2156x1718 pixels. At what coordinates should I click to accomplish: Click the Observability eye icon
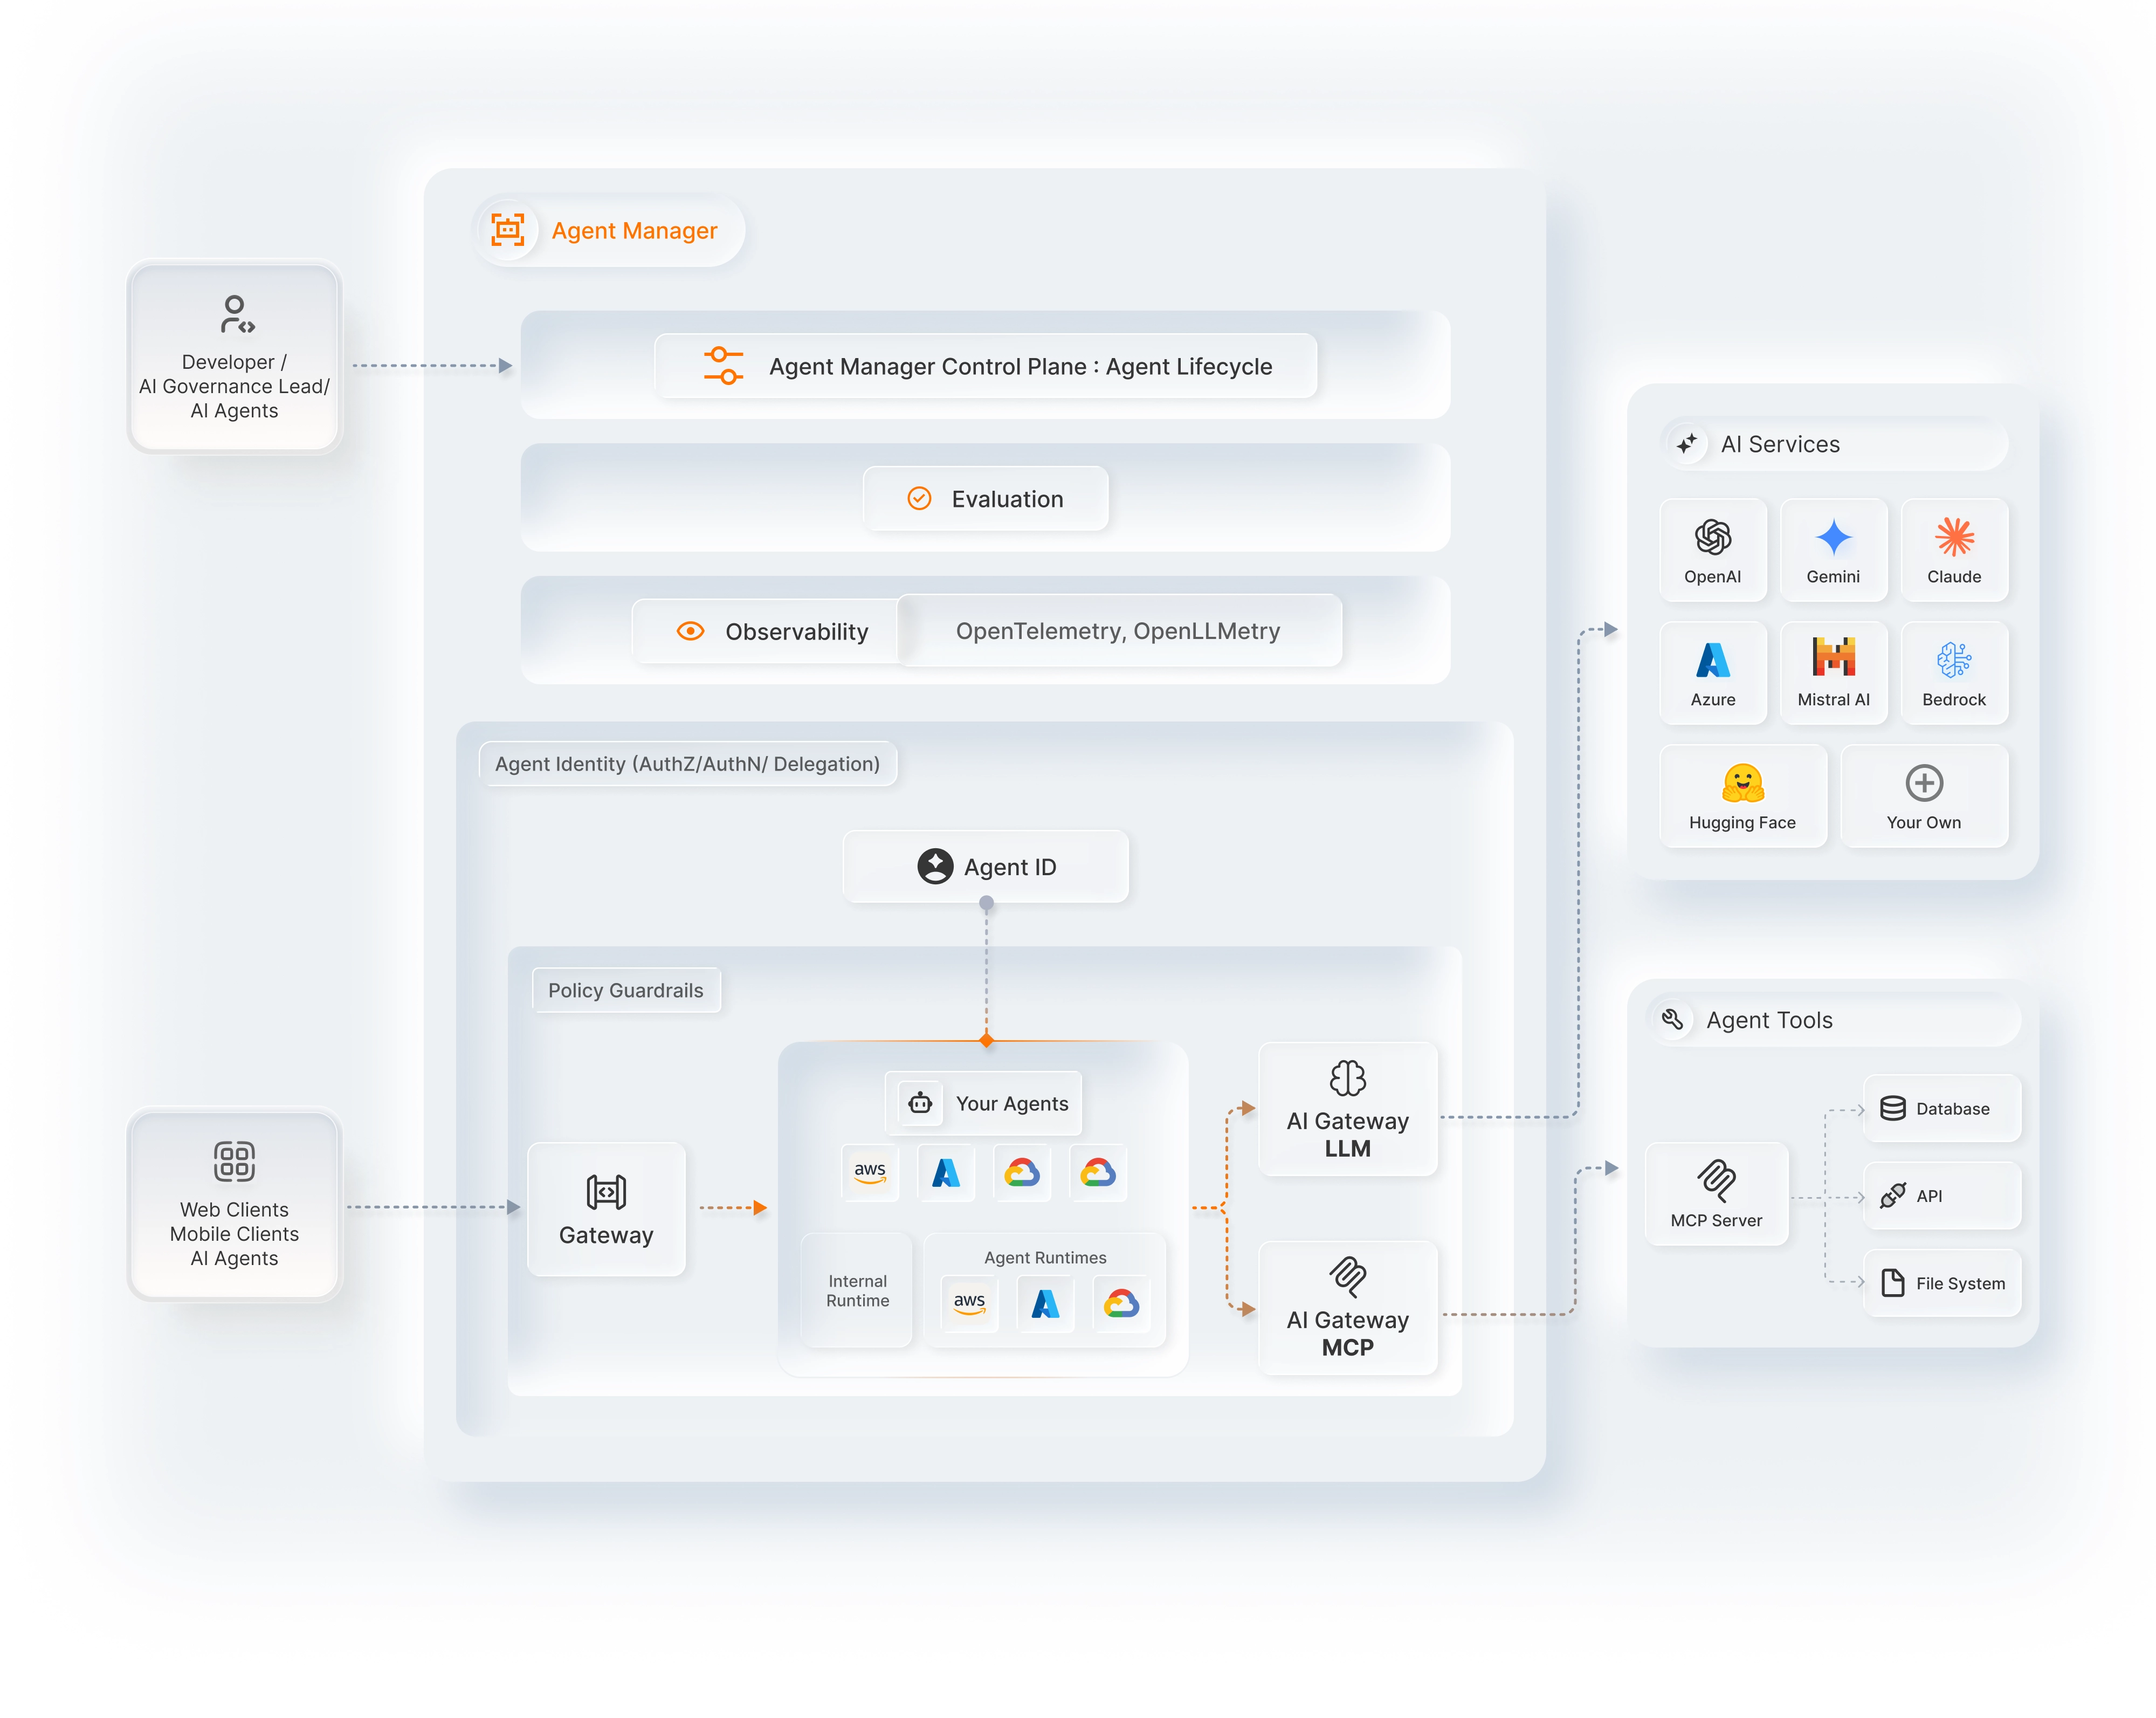point(690,631)
